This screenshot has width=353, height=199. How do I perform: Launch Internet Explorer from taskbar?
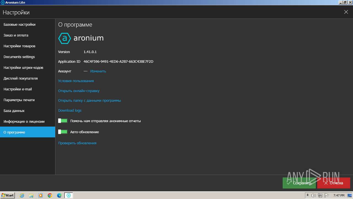click(22, 195)
